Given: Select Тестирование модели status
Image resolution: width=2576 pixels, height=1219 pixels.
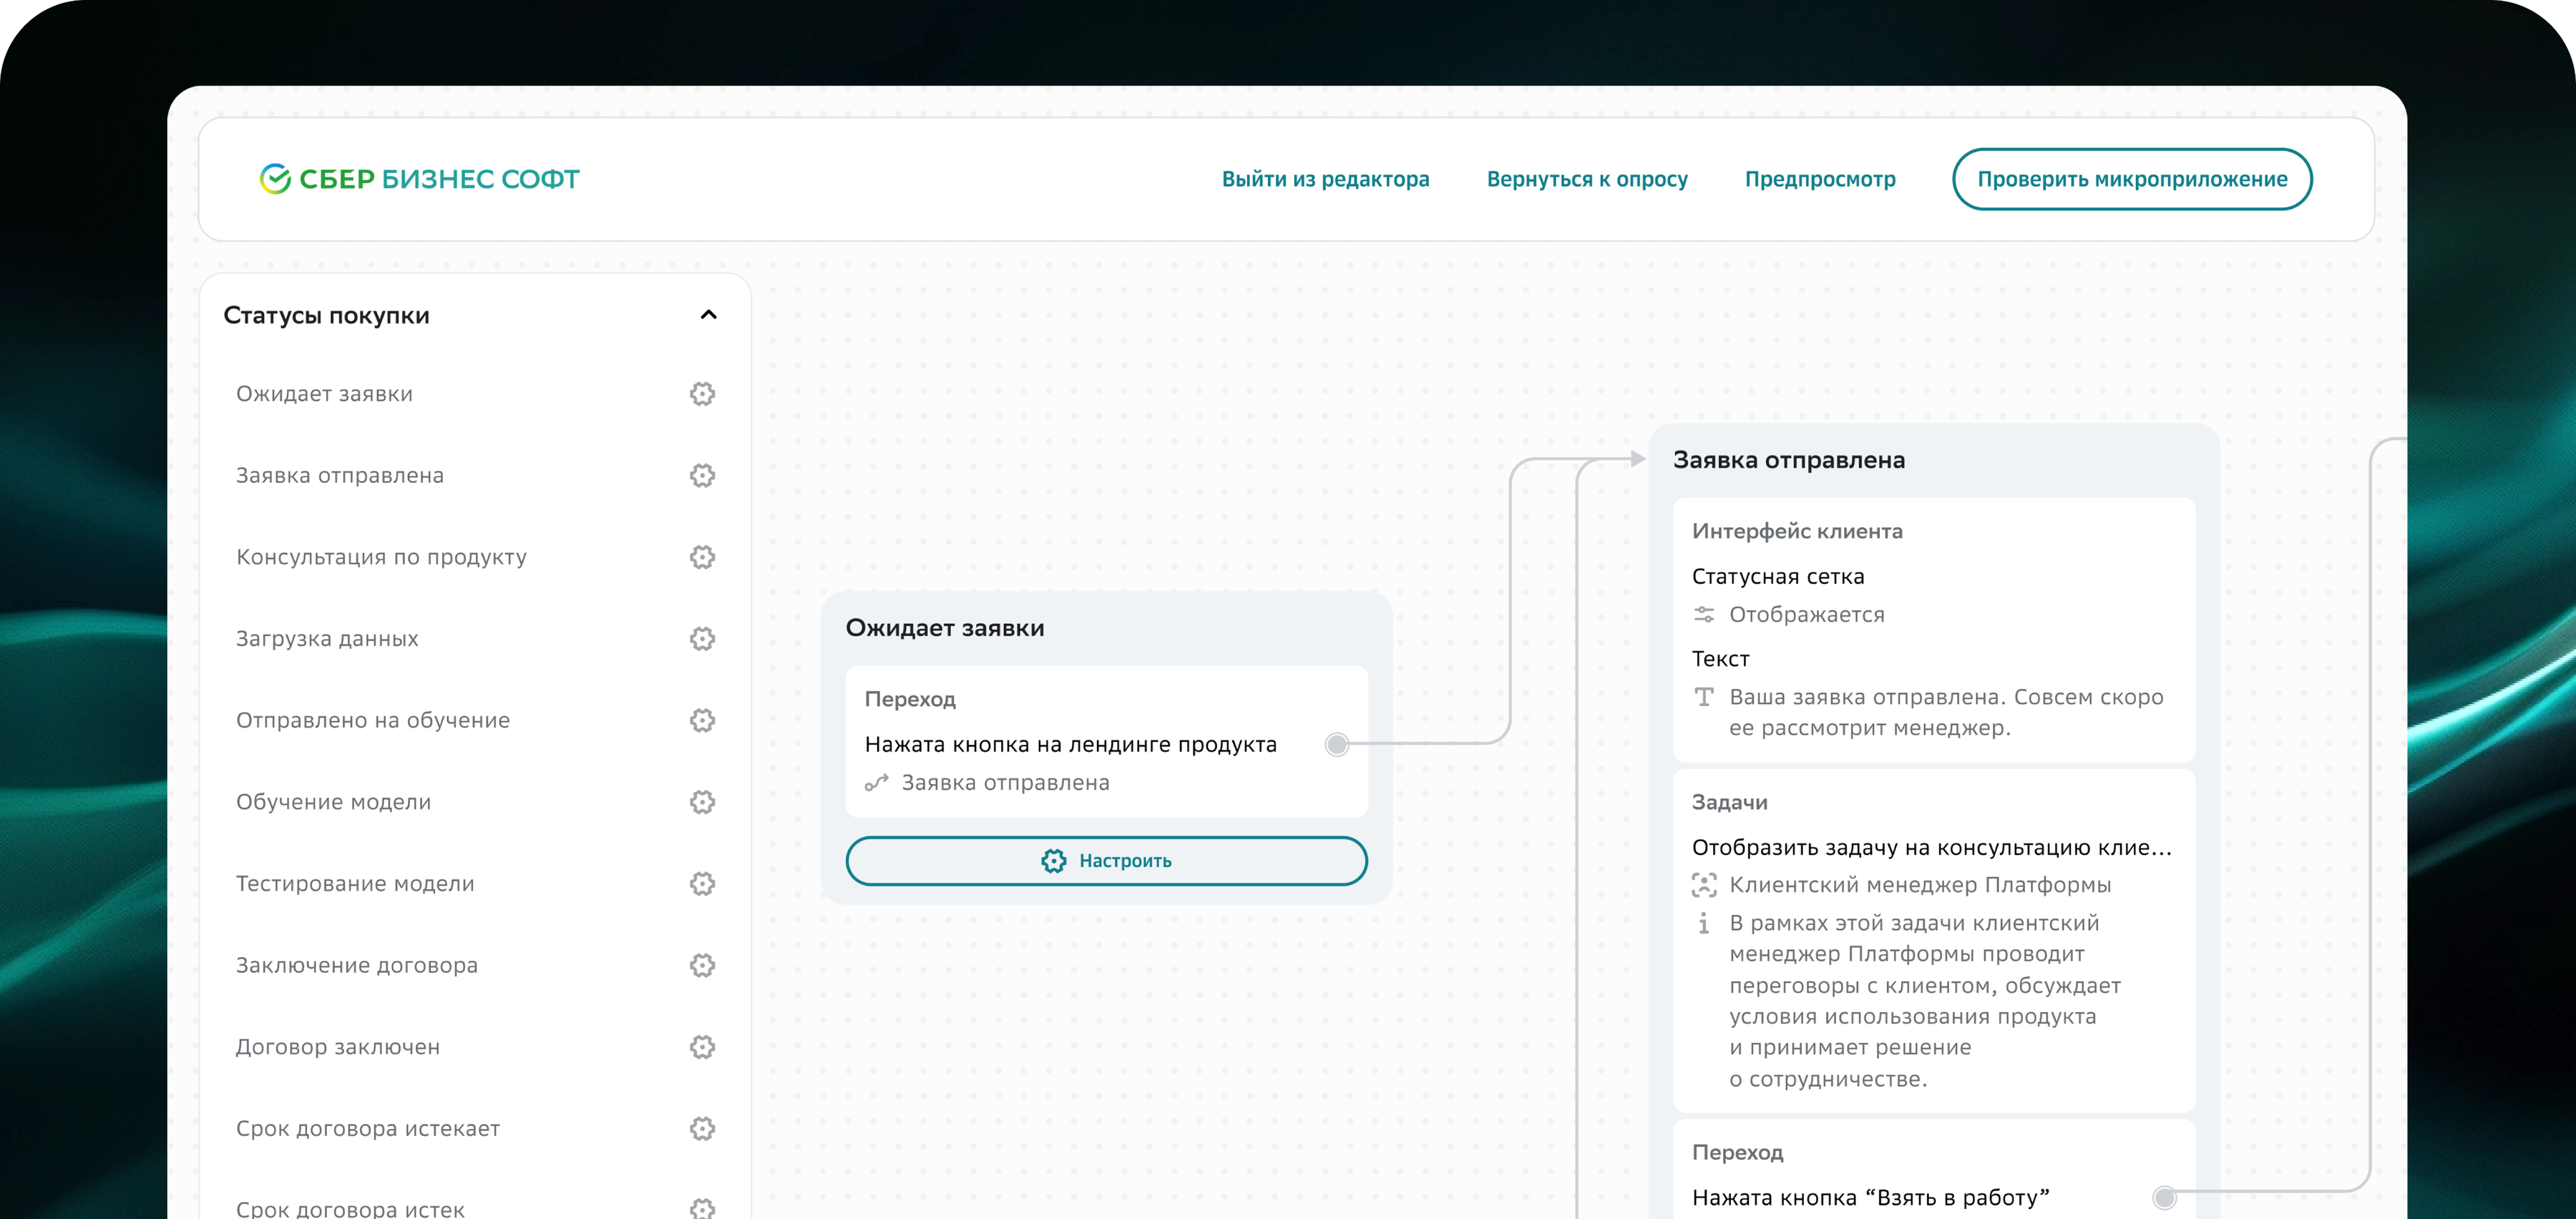Looking at the screenshot, I should coord(355,884).
